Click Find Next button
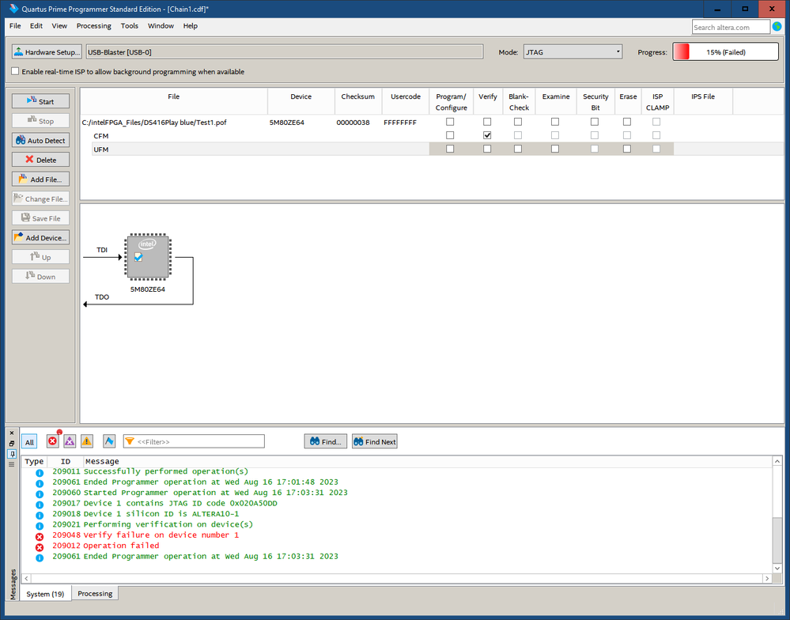 pyautogui.click(x=375, y=442)
